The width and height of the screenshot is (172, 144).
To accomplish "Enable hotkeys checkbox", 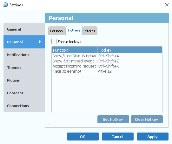I will 54,41.
